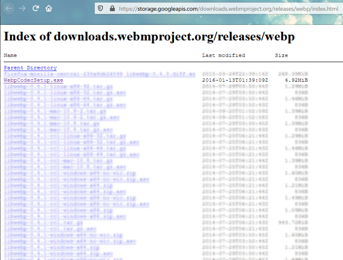Click libwebp-0.4.1-windows-x64.zip link

point(51,248)
